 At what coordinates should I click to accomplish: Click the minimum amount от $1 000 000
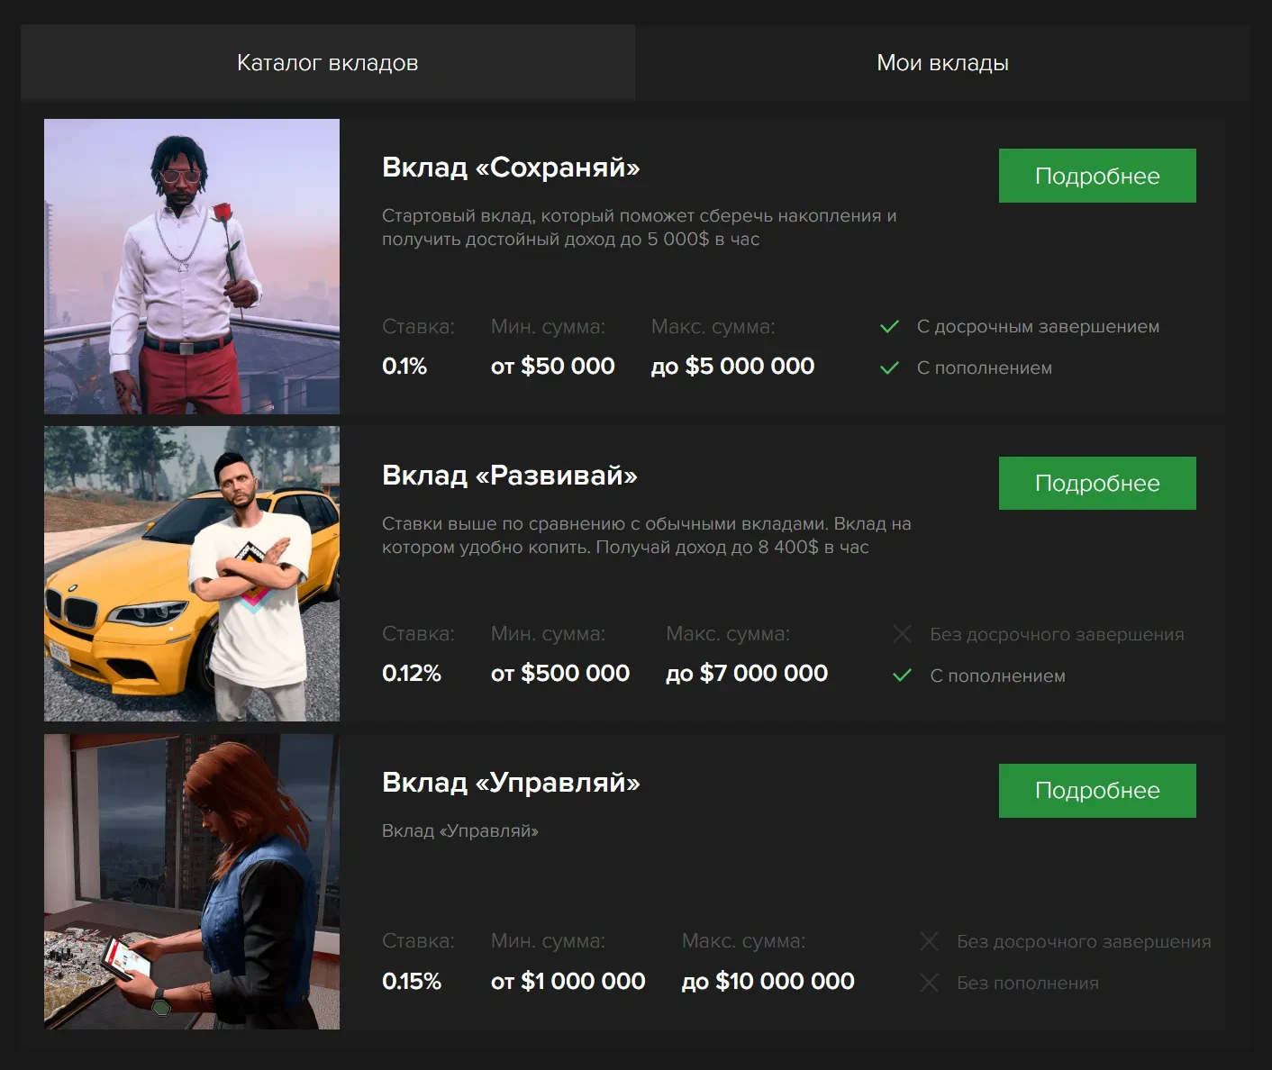click(568, 982)
